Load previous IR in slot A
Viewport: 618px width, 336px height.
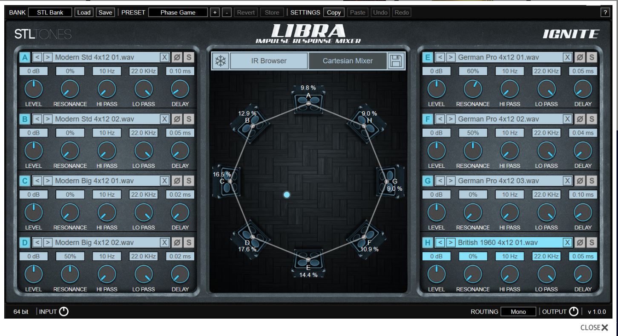[37, 57]
